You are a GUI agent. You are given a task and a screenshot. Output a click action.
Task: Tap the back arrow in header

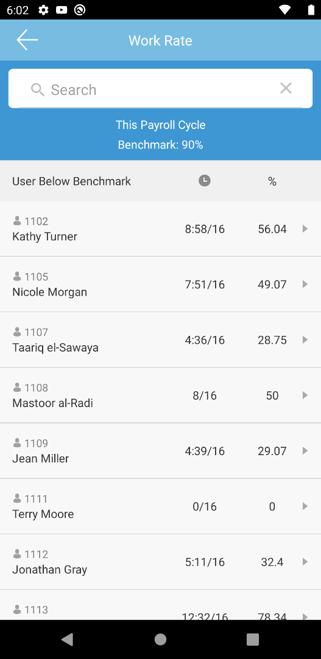point(27,40)
